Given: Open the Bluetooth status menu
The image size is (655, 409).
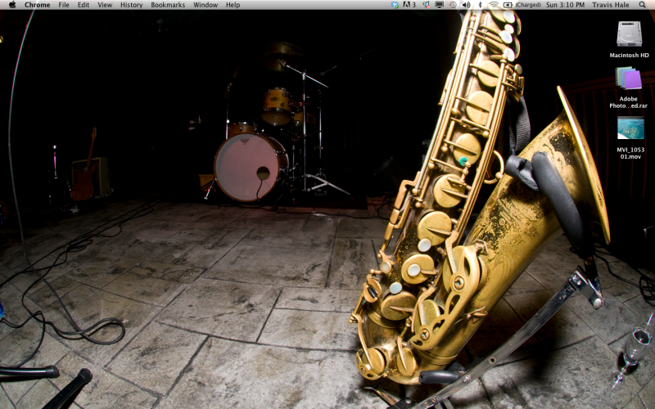Looking at the screenshot, I should pyautogui.click(x=480, y=5).
